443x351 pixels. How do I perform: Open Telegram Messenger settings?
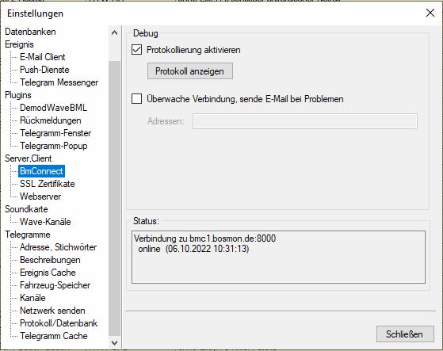pos(59,82)
